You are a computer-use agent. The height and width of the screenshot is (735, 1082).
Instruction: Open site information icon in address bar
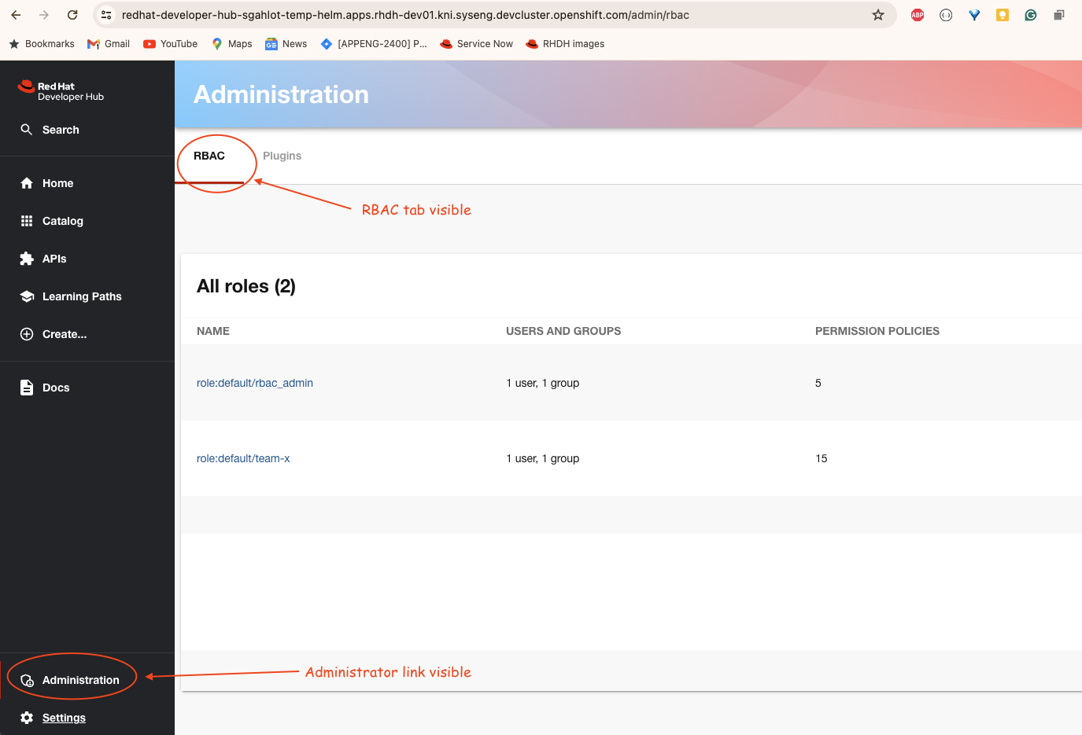tap(107, 15)
